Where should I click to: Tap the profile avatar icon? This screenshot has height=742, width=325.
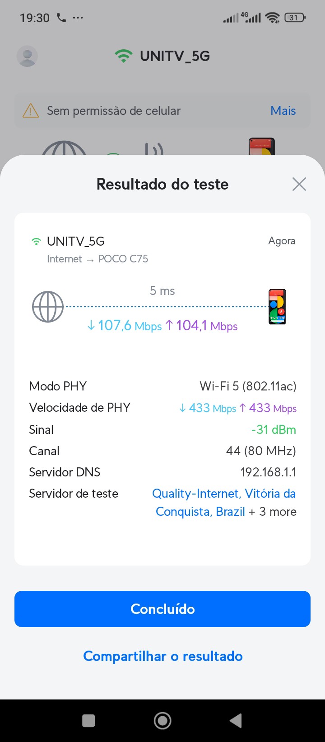click(27, 56)
